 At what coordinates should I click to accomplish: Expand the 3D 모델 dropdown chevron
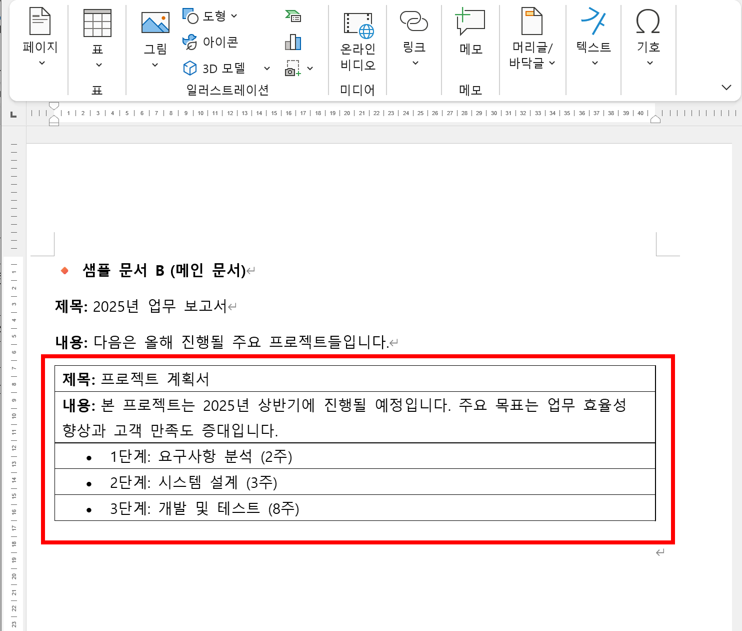[x=267, y=68]
